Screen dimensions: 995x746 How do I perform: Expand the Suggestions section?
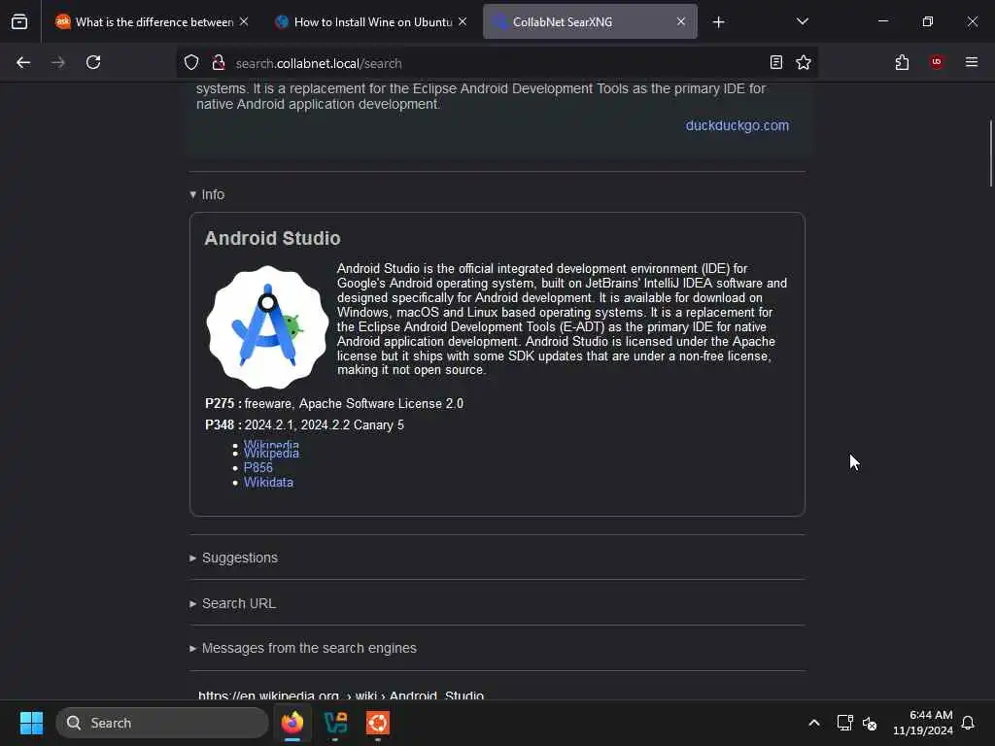coord(233,558)
